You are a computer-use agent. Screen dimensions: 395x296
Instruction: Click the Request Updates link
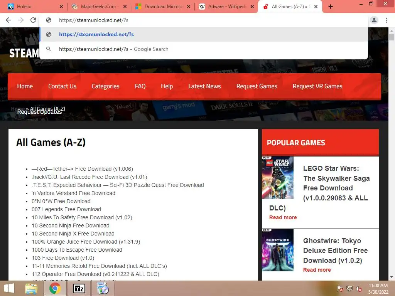[39, 112]
